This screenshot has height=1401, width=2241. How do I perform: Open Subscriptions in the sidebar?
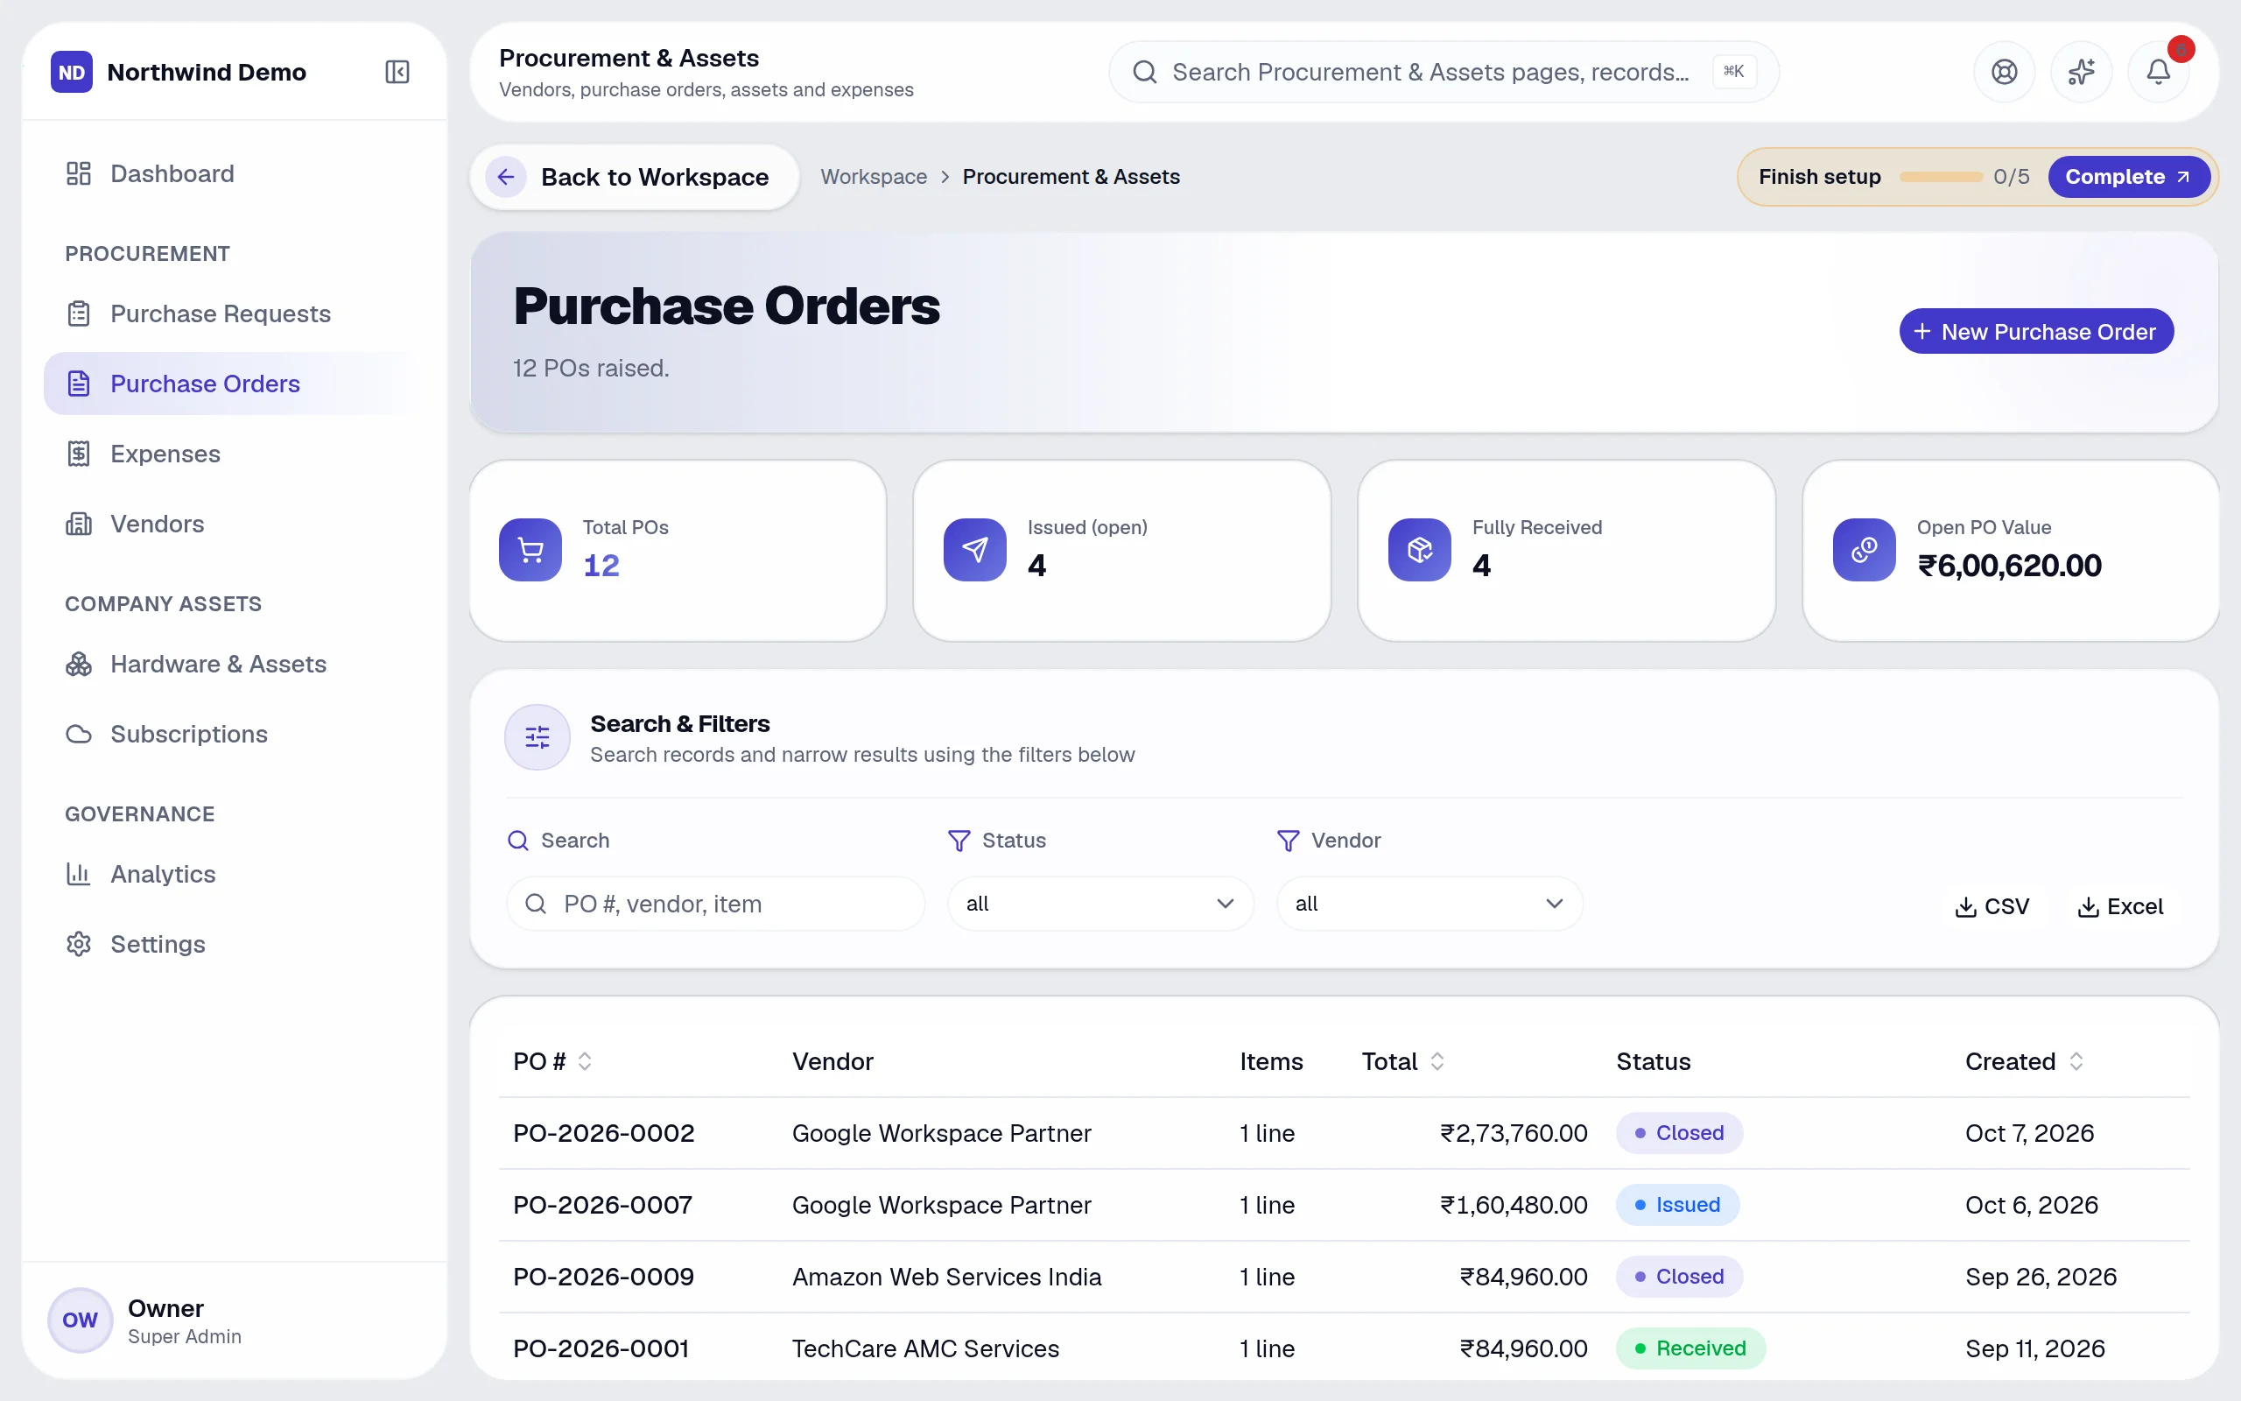coord(235,734)
